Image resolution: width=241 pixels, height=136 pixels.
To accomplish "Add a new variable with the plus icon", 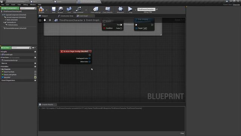I will (x=35, y=66).
